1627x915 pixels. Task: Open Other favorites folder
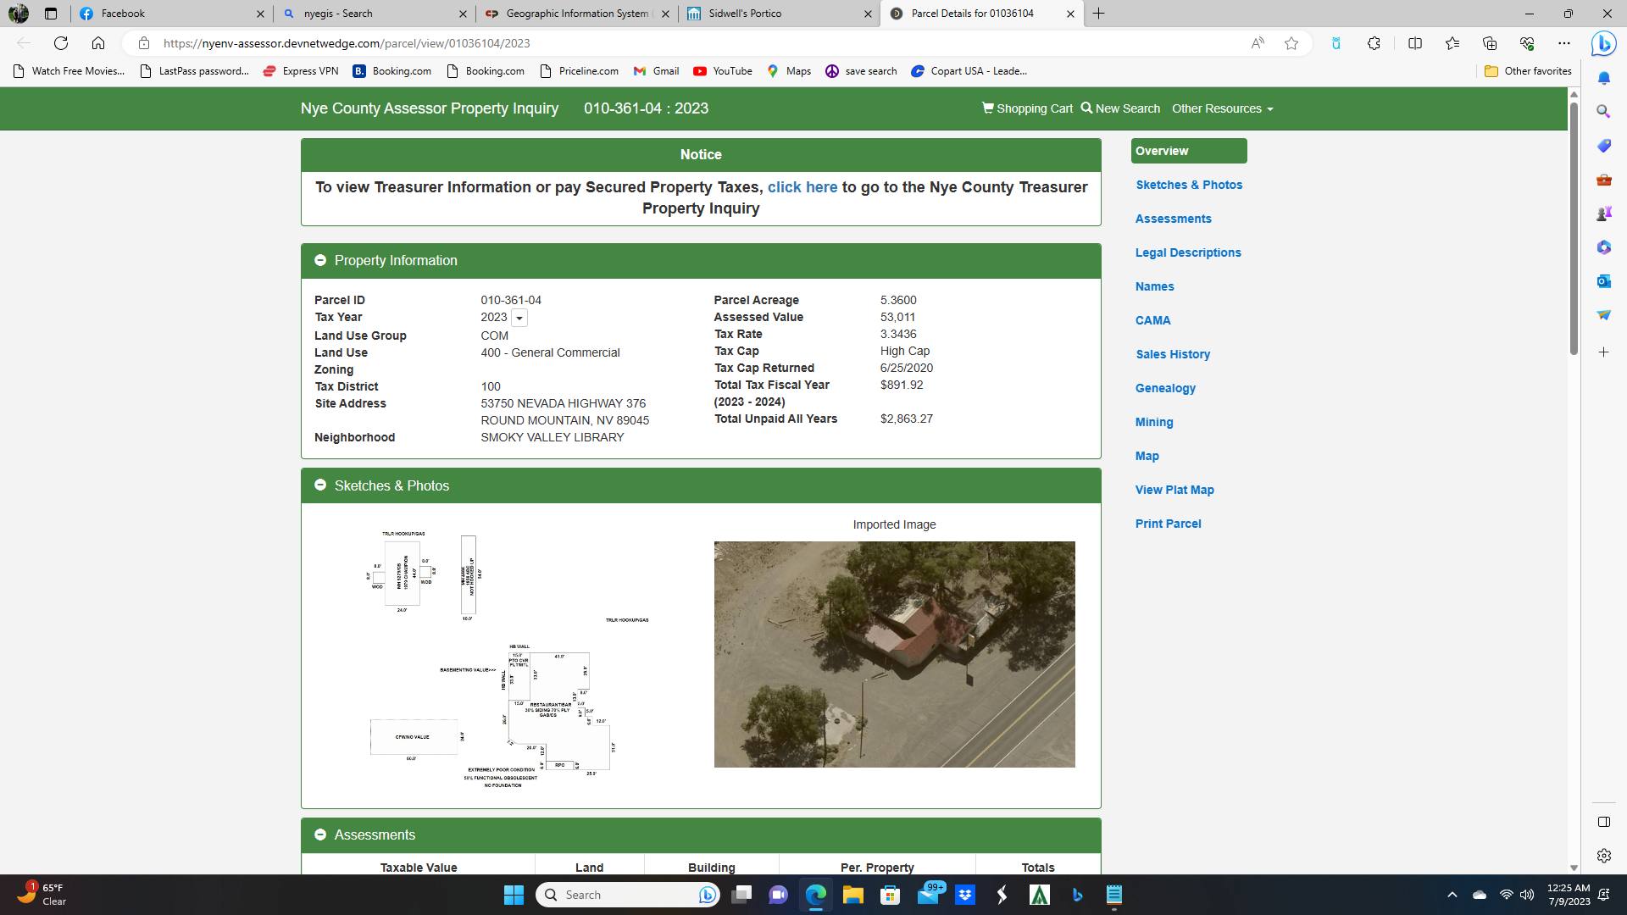coord(1529,71)
